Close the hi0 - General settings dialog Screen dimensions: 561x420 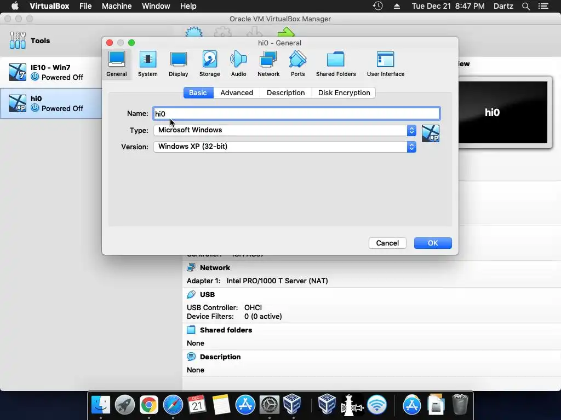110,43
